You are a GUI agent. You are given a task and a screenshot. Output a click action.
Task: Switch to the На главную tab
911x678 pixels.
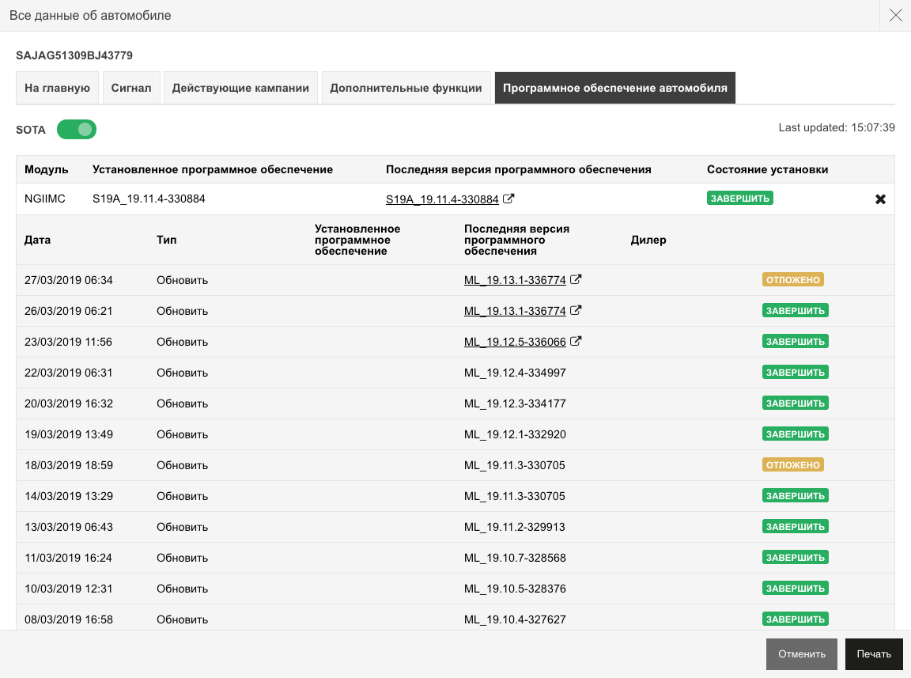[x=57, y=88]
